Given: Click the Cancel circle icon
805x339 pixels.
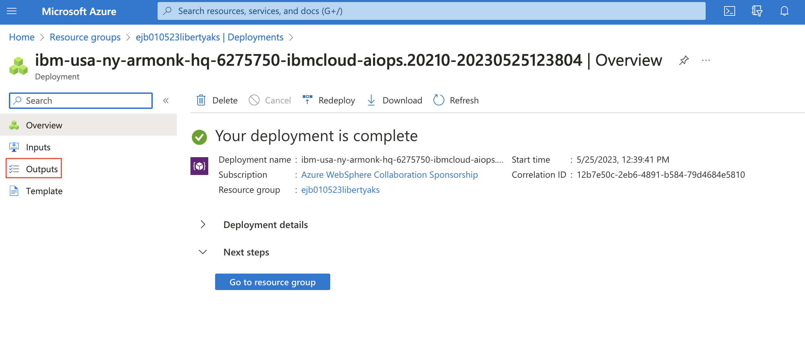Looking at the screenshot, I should pos(254,100).
